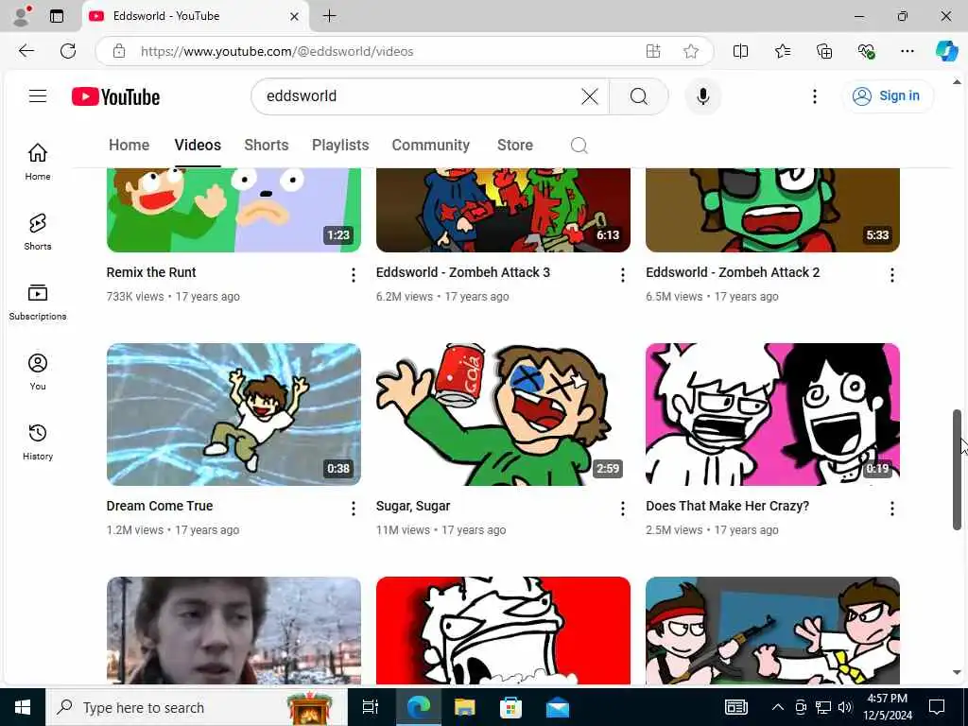
Task: Open Copilot in Edge sidebar
Action: coord(946,51)
